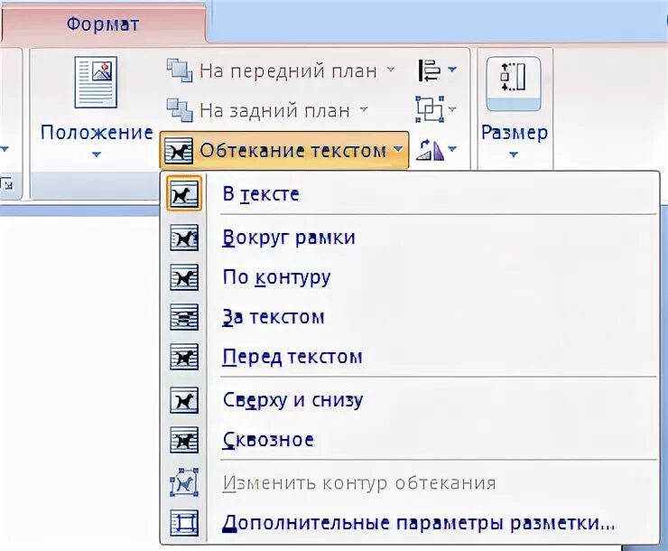Click the Rotate objects icon

(x=430, y=150)
